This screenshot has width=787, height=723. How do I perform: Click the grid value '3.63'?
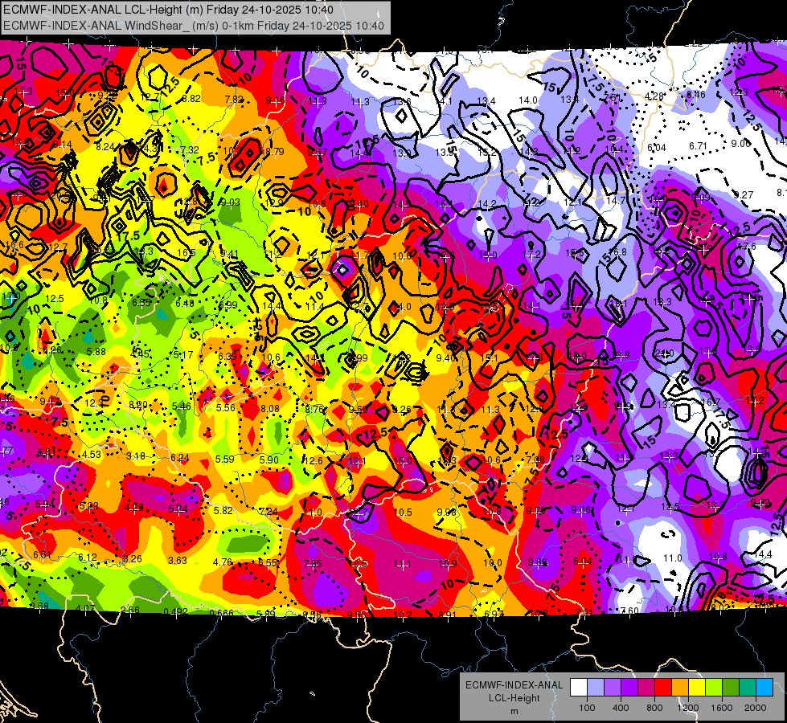tap(177, 561)
